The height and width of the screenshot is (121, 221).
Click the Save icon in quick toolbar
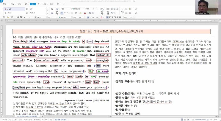click(12, 17)
